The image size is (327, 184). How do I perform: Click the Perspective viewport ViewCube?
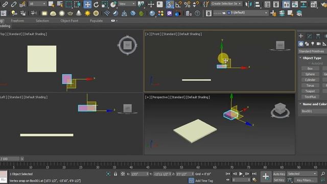point(280,110)
